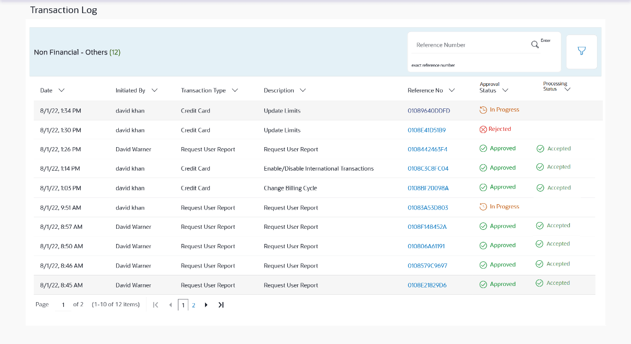Open the filter funnel icon
Viewport: 631px width, 344px height.
[x=581, y=51]
